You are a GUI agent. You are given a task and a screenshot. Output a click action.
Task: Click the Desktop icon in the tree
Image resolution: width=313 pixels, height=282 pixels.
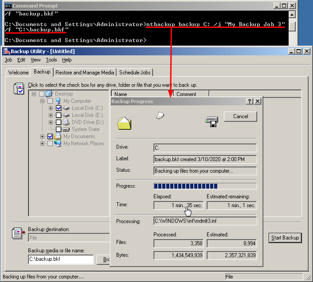tap(49, 94)
